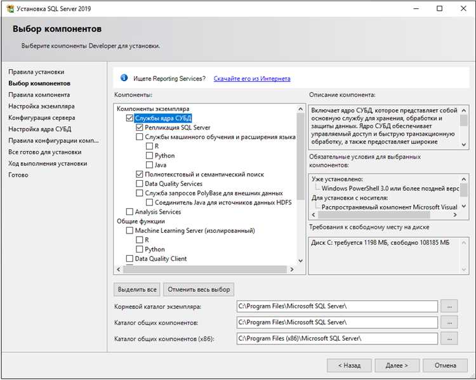Image resolution: width=476 pixels, height=380 pixels.
Task: Click prerequisites panel horizontal scrollbar thumb
Action: point(374,215)
